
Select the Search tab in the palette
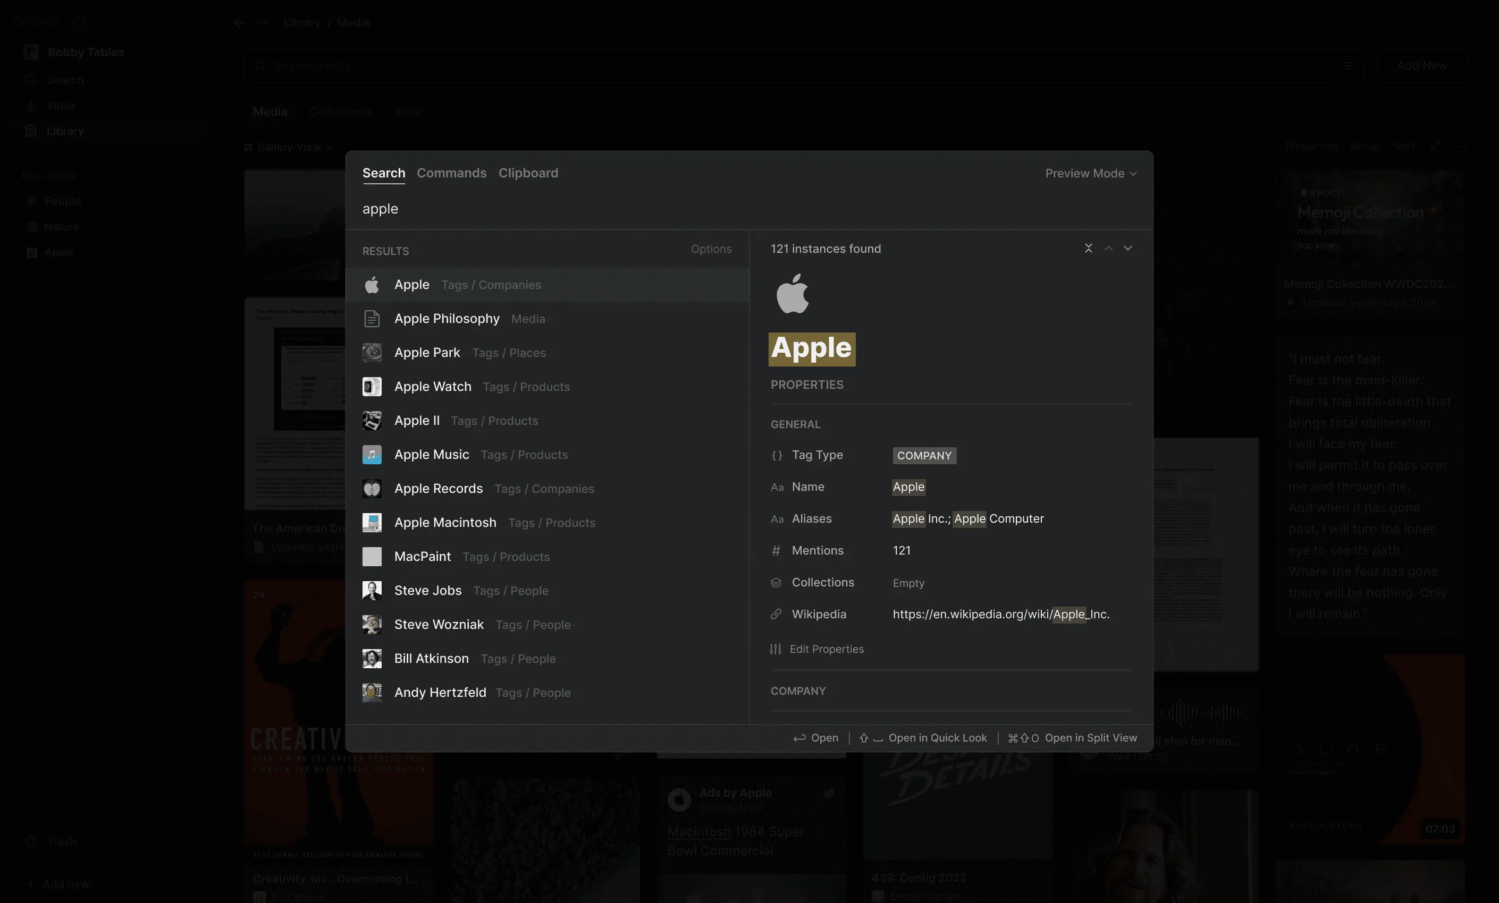coord(384,173)
